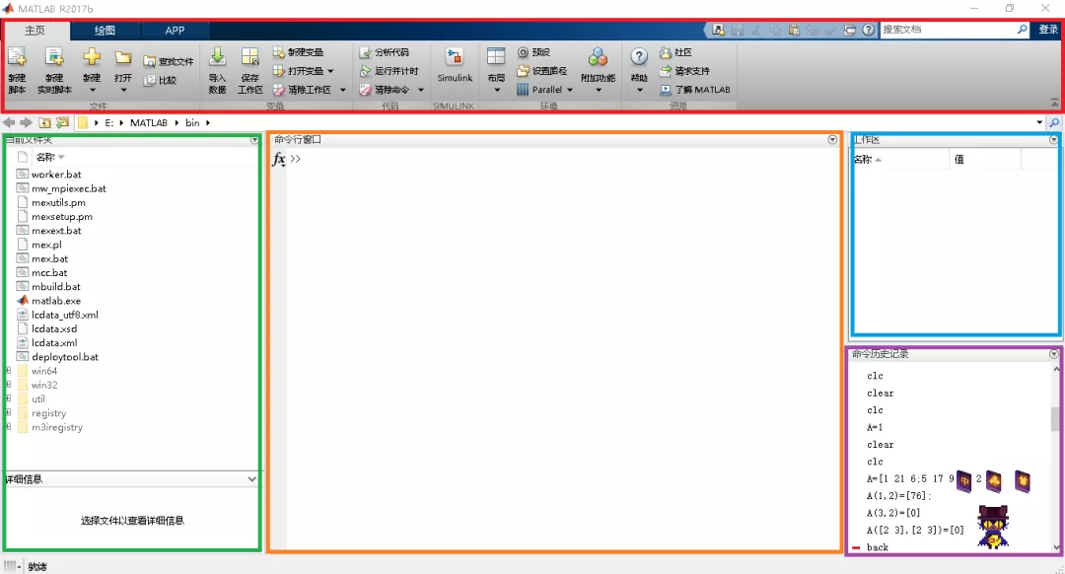Click 清除命令 (Clear Commands)

[385, 90]
